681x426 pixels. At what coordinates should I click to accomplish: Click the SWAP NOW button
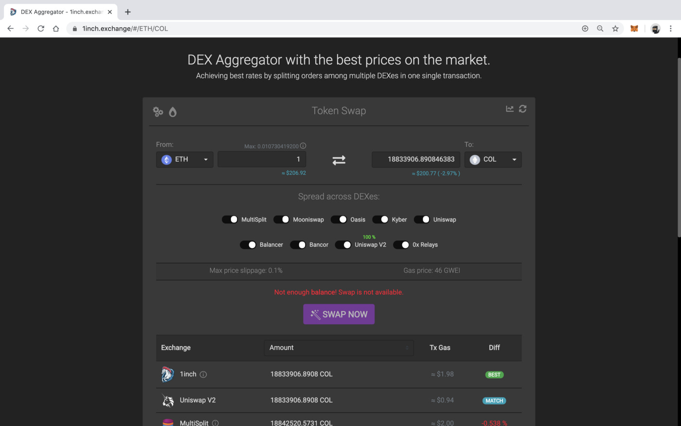pyautogui.click(x=339, y=315)
